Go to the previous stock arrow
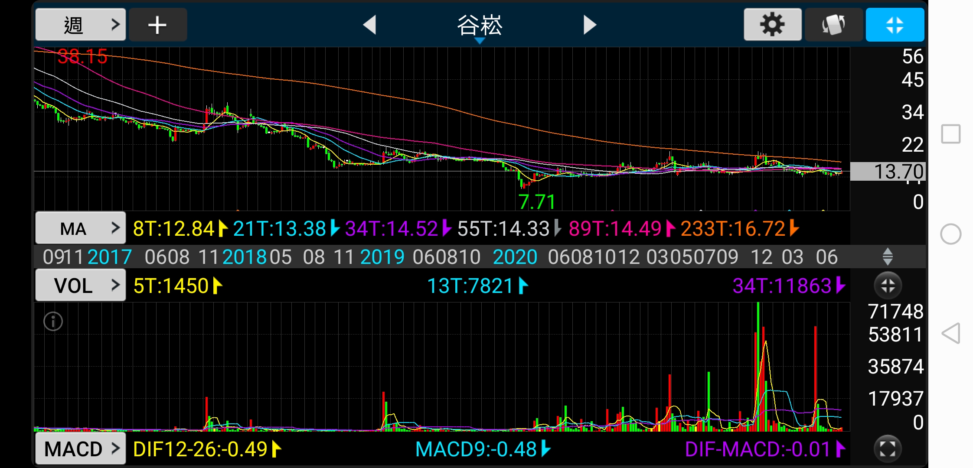 pyautogui.click(x=369, y=25)
